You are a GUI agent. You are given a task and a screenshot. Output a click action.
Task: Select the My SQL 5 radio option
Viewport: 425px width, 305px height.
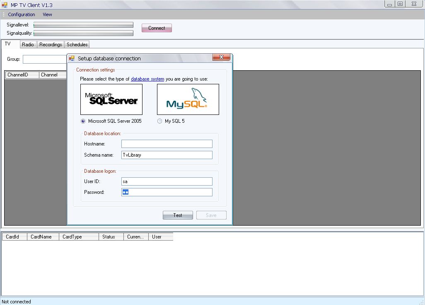tap(160, 121)
